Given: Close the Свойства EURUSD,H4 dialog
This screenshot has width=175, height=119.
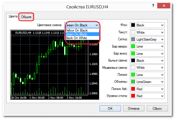Looking at the screenshot, I should click(x=164, y=6).
